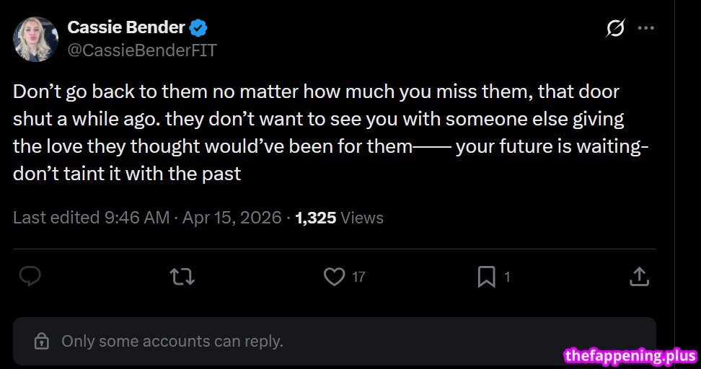This screenshot has width=701, height=369.
Task: Open the "Last edited 9:46 AM" edit history
Action: pyautogui.click(x=91, y=218)
